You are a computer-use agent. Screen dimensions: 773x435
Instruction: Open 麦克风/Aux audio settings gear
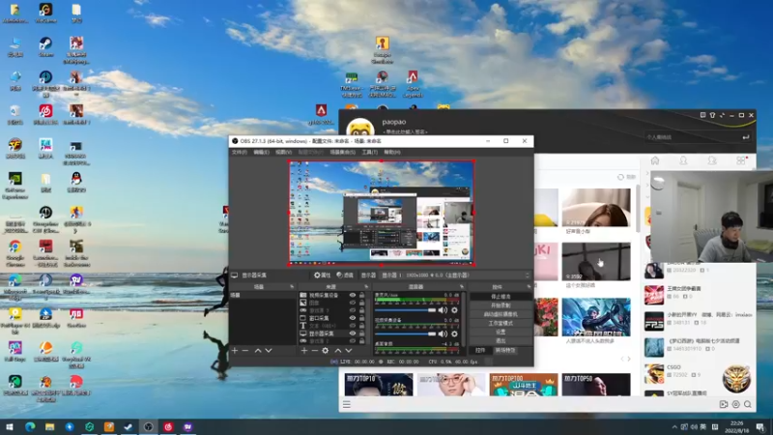click(454, 310)
